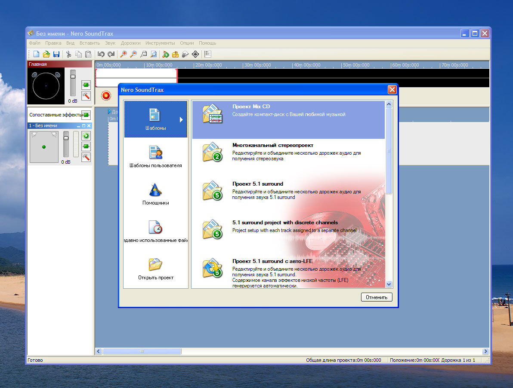Click the template list scroll-down arrow

[x=389, y=284]
